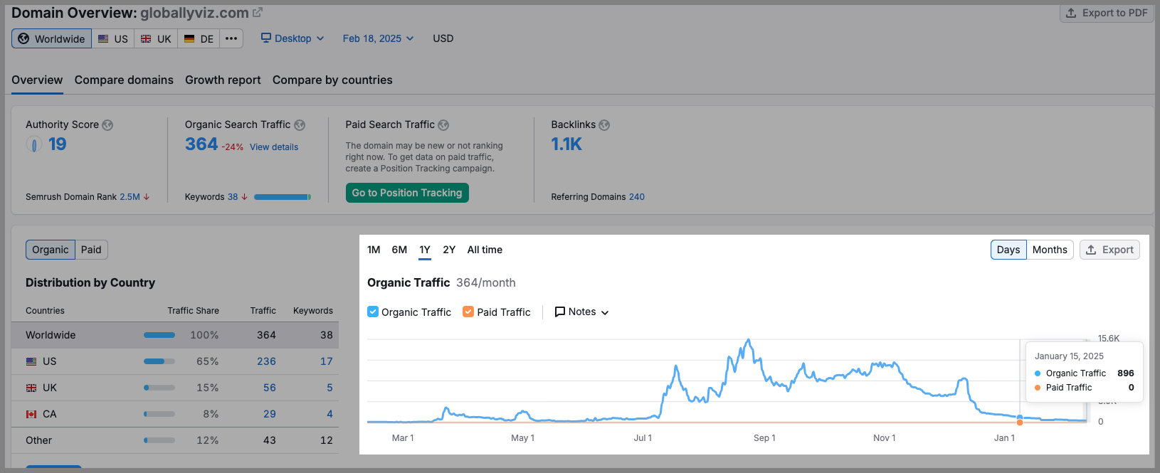Select the 2Y time range
1160x473 pixels.
[x=449, y=250]
